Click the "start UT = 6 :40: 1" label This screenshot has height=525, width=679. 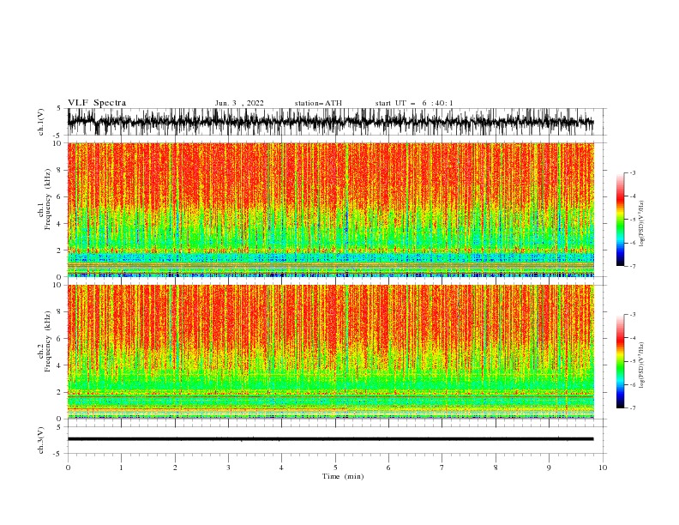point(414,103)
